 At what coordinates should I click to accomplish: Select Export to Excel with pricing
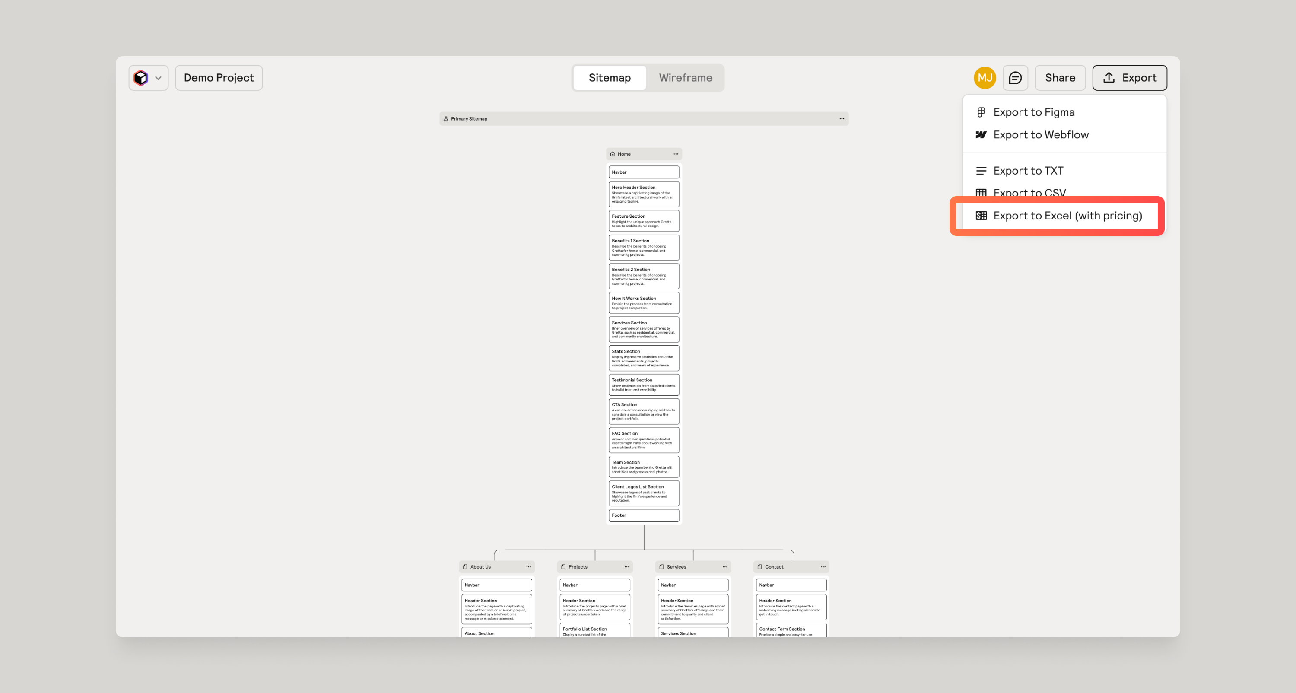pos(1067,216)
